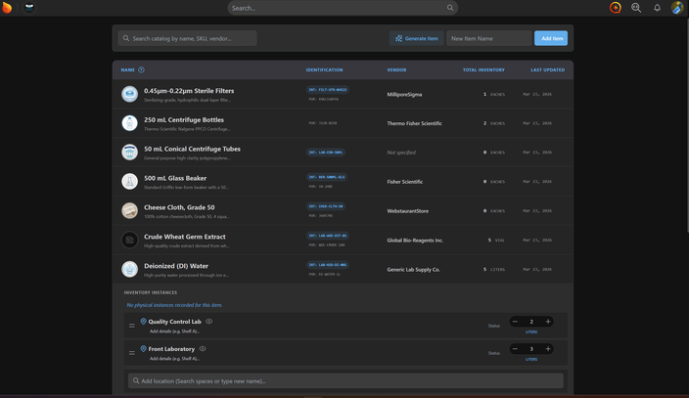This screenshot has width=689, height=398.
Task: Click the Add location search field
Action: pyautogui.click(x=345, y=380)
